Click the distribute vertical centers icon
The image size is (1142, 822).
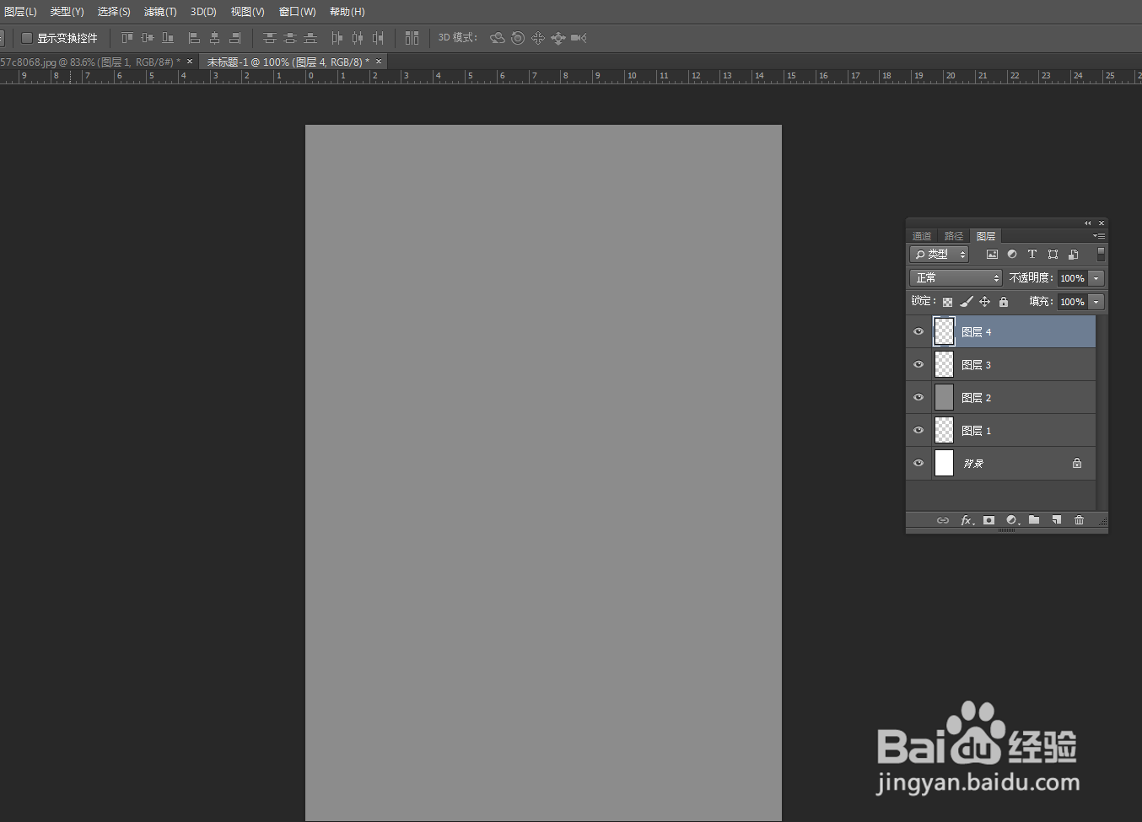pyautogui.click(x=290, y=38)
